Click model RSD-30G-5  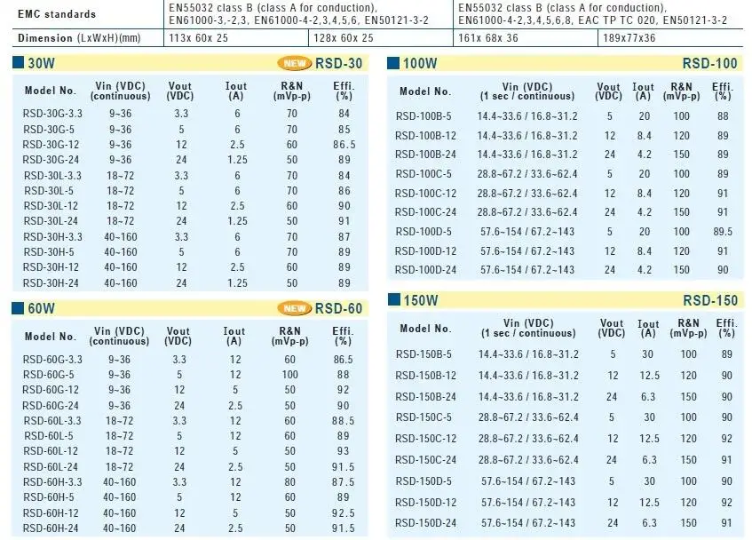point(49,130)
